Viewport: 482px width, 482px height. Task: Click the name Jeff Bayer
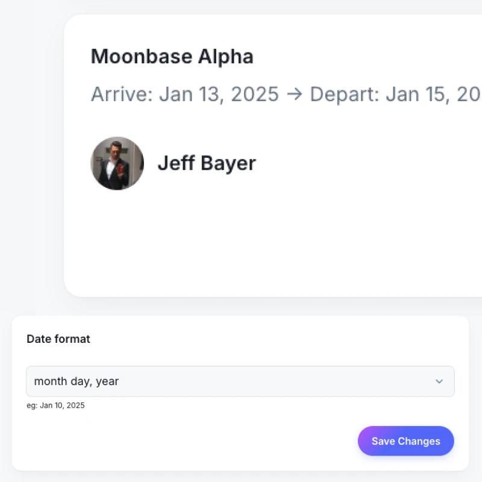pyautogui.click(x=207, y=163)
